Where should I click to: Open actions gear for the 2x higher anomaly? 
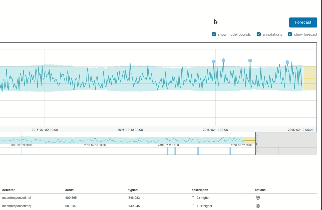(x=258, y=198)
